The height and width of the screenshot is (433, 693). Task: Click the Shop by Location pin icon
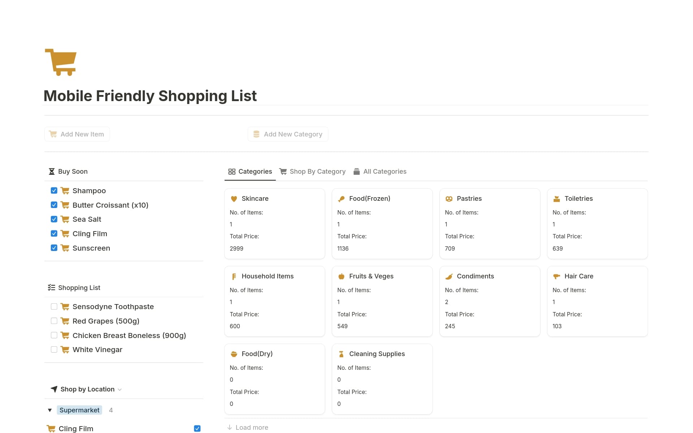coord(54,389)
